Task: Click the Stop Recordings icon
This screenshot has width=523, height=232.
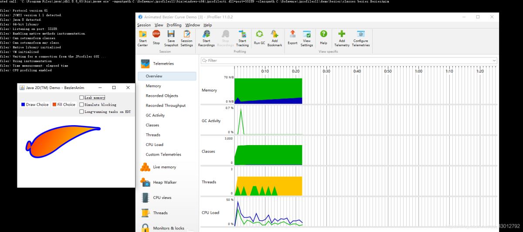Action: (225, 34)
